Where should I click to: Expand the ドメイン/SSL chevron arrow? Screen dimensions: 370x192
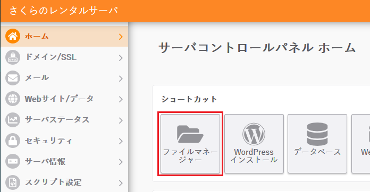coord(121,58)
